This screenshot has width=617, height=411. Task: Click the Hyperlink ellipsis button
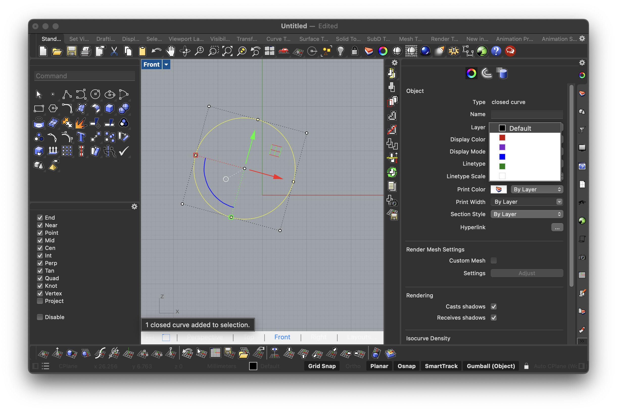click(557, 227)
